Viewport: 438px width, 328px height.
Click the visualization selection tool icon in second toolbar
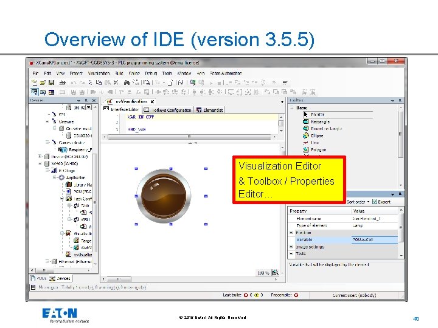[x=34, y=92]
